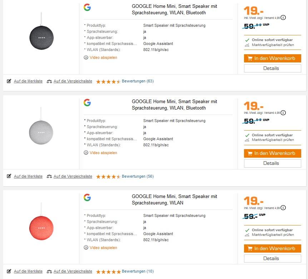The width and height of the screenshot is (308, 279).
Task: Click shipping info icon for coral Home Mini
Action: click(x=283, y=208)
